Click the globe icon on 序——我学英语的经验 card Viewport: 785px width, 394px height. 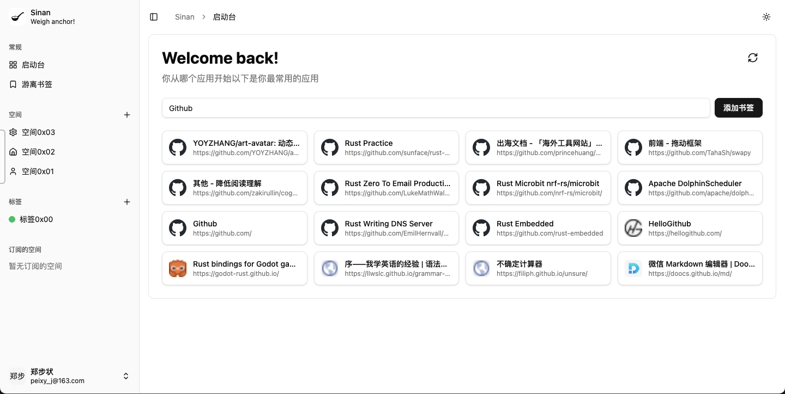coord(330,268)
